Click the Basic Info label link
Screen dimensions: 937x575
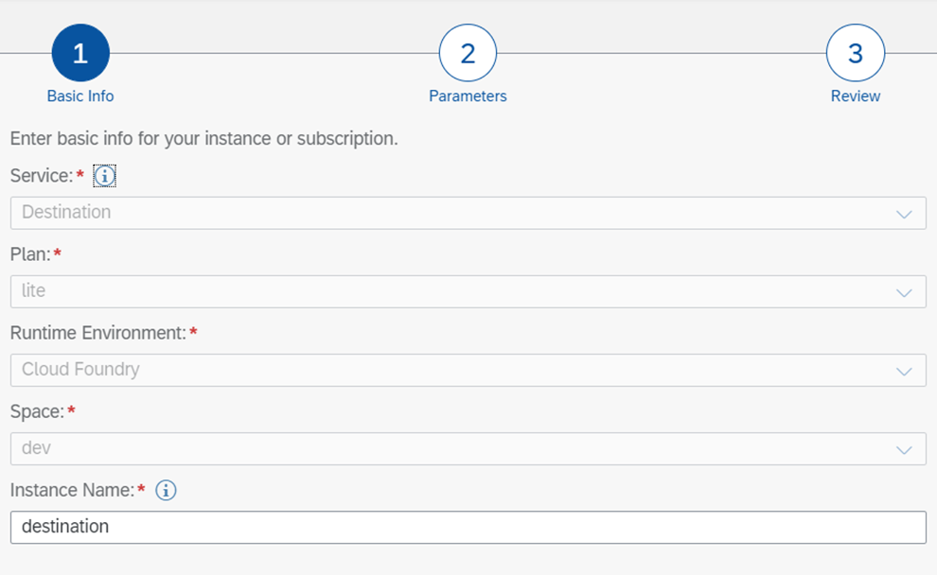click(x=80, y=96)
